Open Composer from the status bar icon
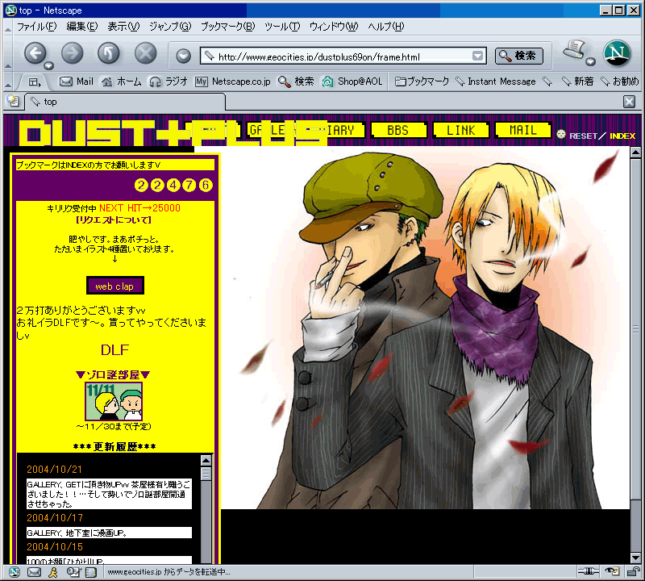The width and height of the screenshot is (645, 581). point(73,572)
